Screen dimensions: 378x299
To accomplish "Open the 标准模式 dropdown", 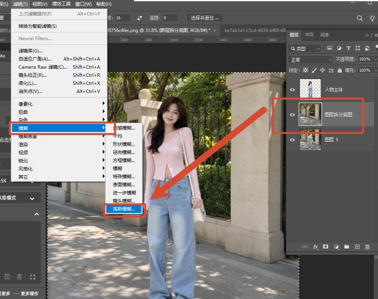I will [20, 198].
